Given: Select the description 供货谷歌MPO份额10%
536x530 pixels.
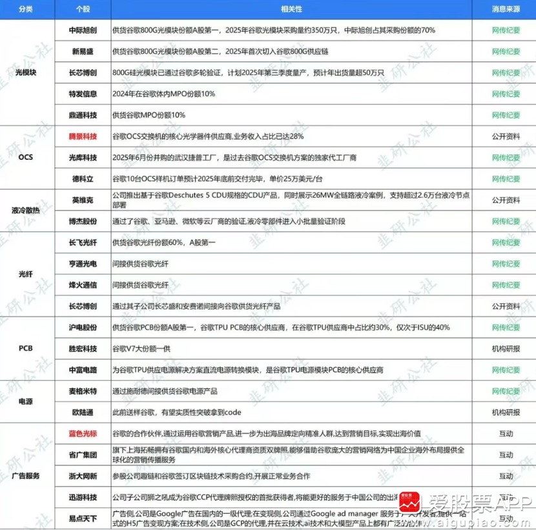Looking at the screenshot, I should coord(149,115).
